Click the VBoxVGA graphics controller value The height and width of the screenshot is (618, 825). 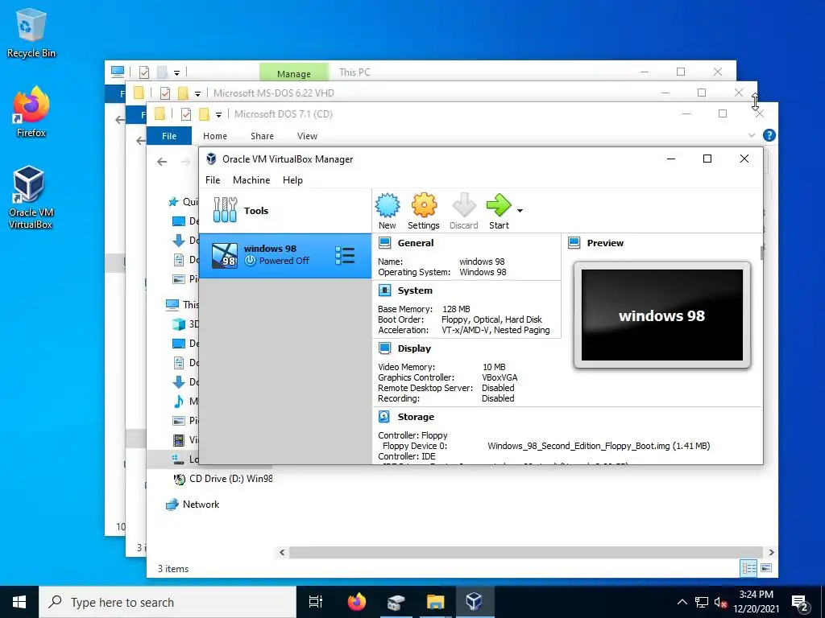(x=500, y=377)
